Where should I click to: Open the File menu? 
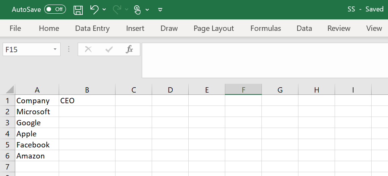pyautogui.click(x=15, y=28)
